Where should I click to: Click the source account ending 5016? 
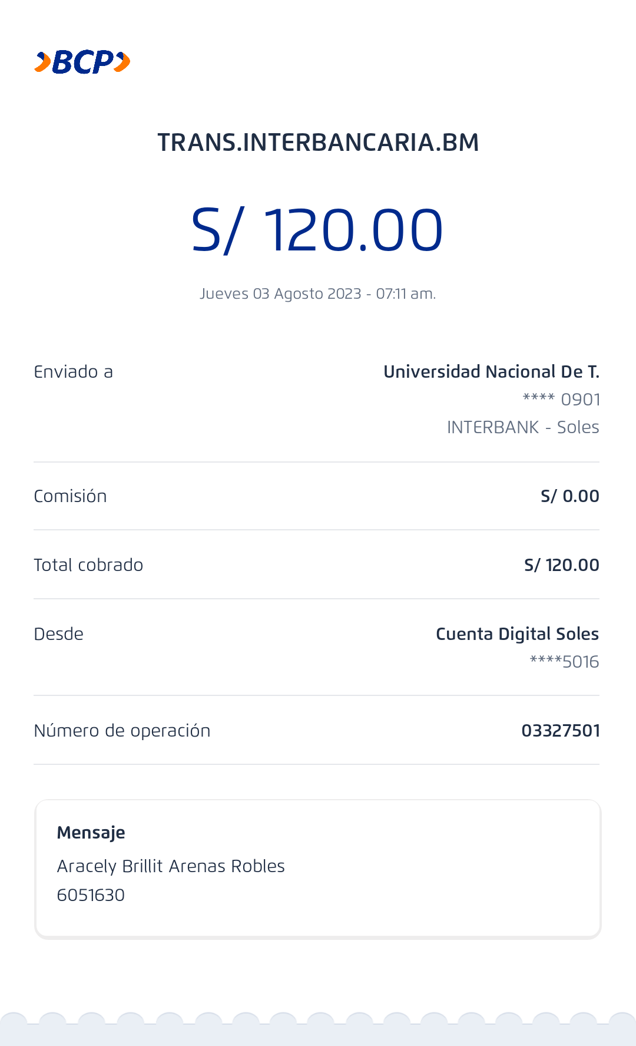pos(564,662)
